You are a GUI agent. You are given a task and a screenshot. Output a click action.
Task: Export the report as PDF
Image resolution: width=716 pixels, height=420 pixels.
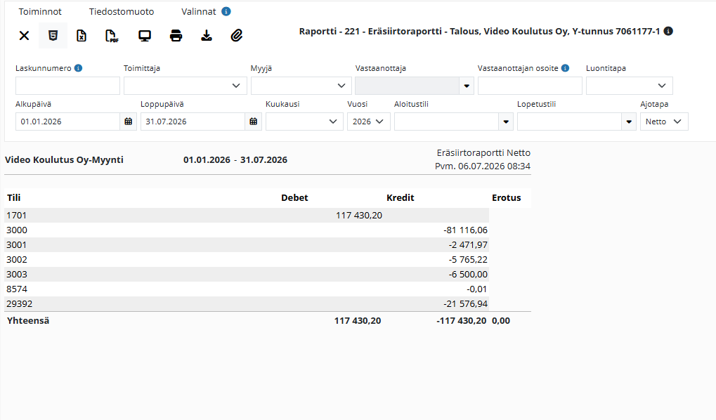[x=112, y=36]
